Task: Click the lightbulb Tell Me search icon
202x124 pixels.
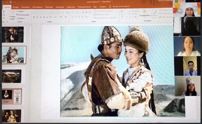Action: pyautogui.click(x=110, y=6)
